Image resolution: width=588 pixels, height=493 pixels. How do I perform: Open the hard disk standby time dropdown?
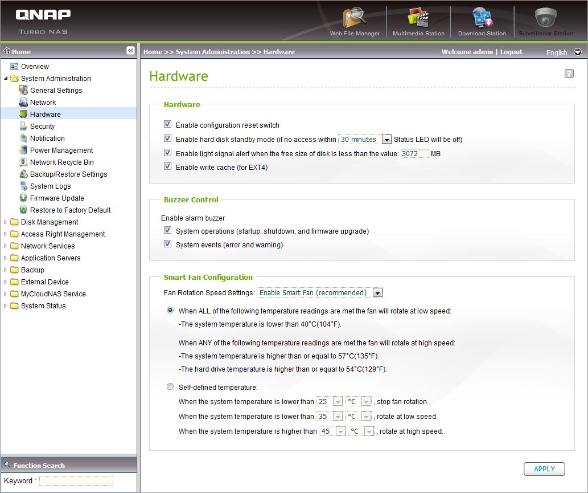point(386,139)
